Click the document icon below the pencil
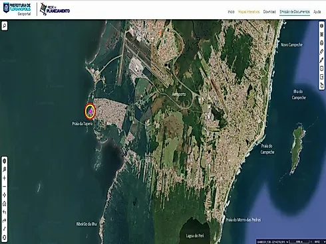 (322, 68)
